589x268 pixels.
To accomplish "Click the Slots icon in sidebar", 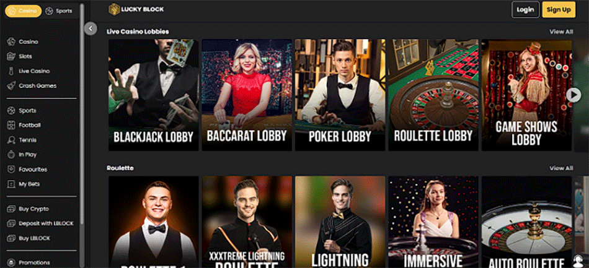I will 11,56.
